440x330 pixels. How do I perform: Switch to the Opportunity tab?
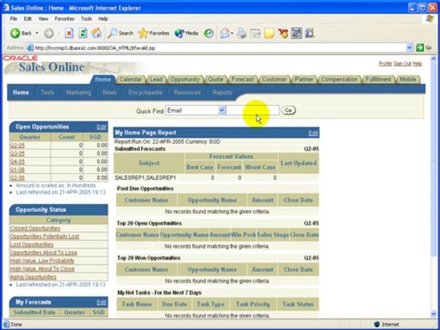[x=185, y=79]
